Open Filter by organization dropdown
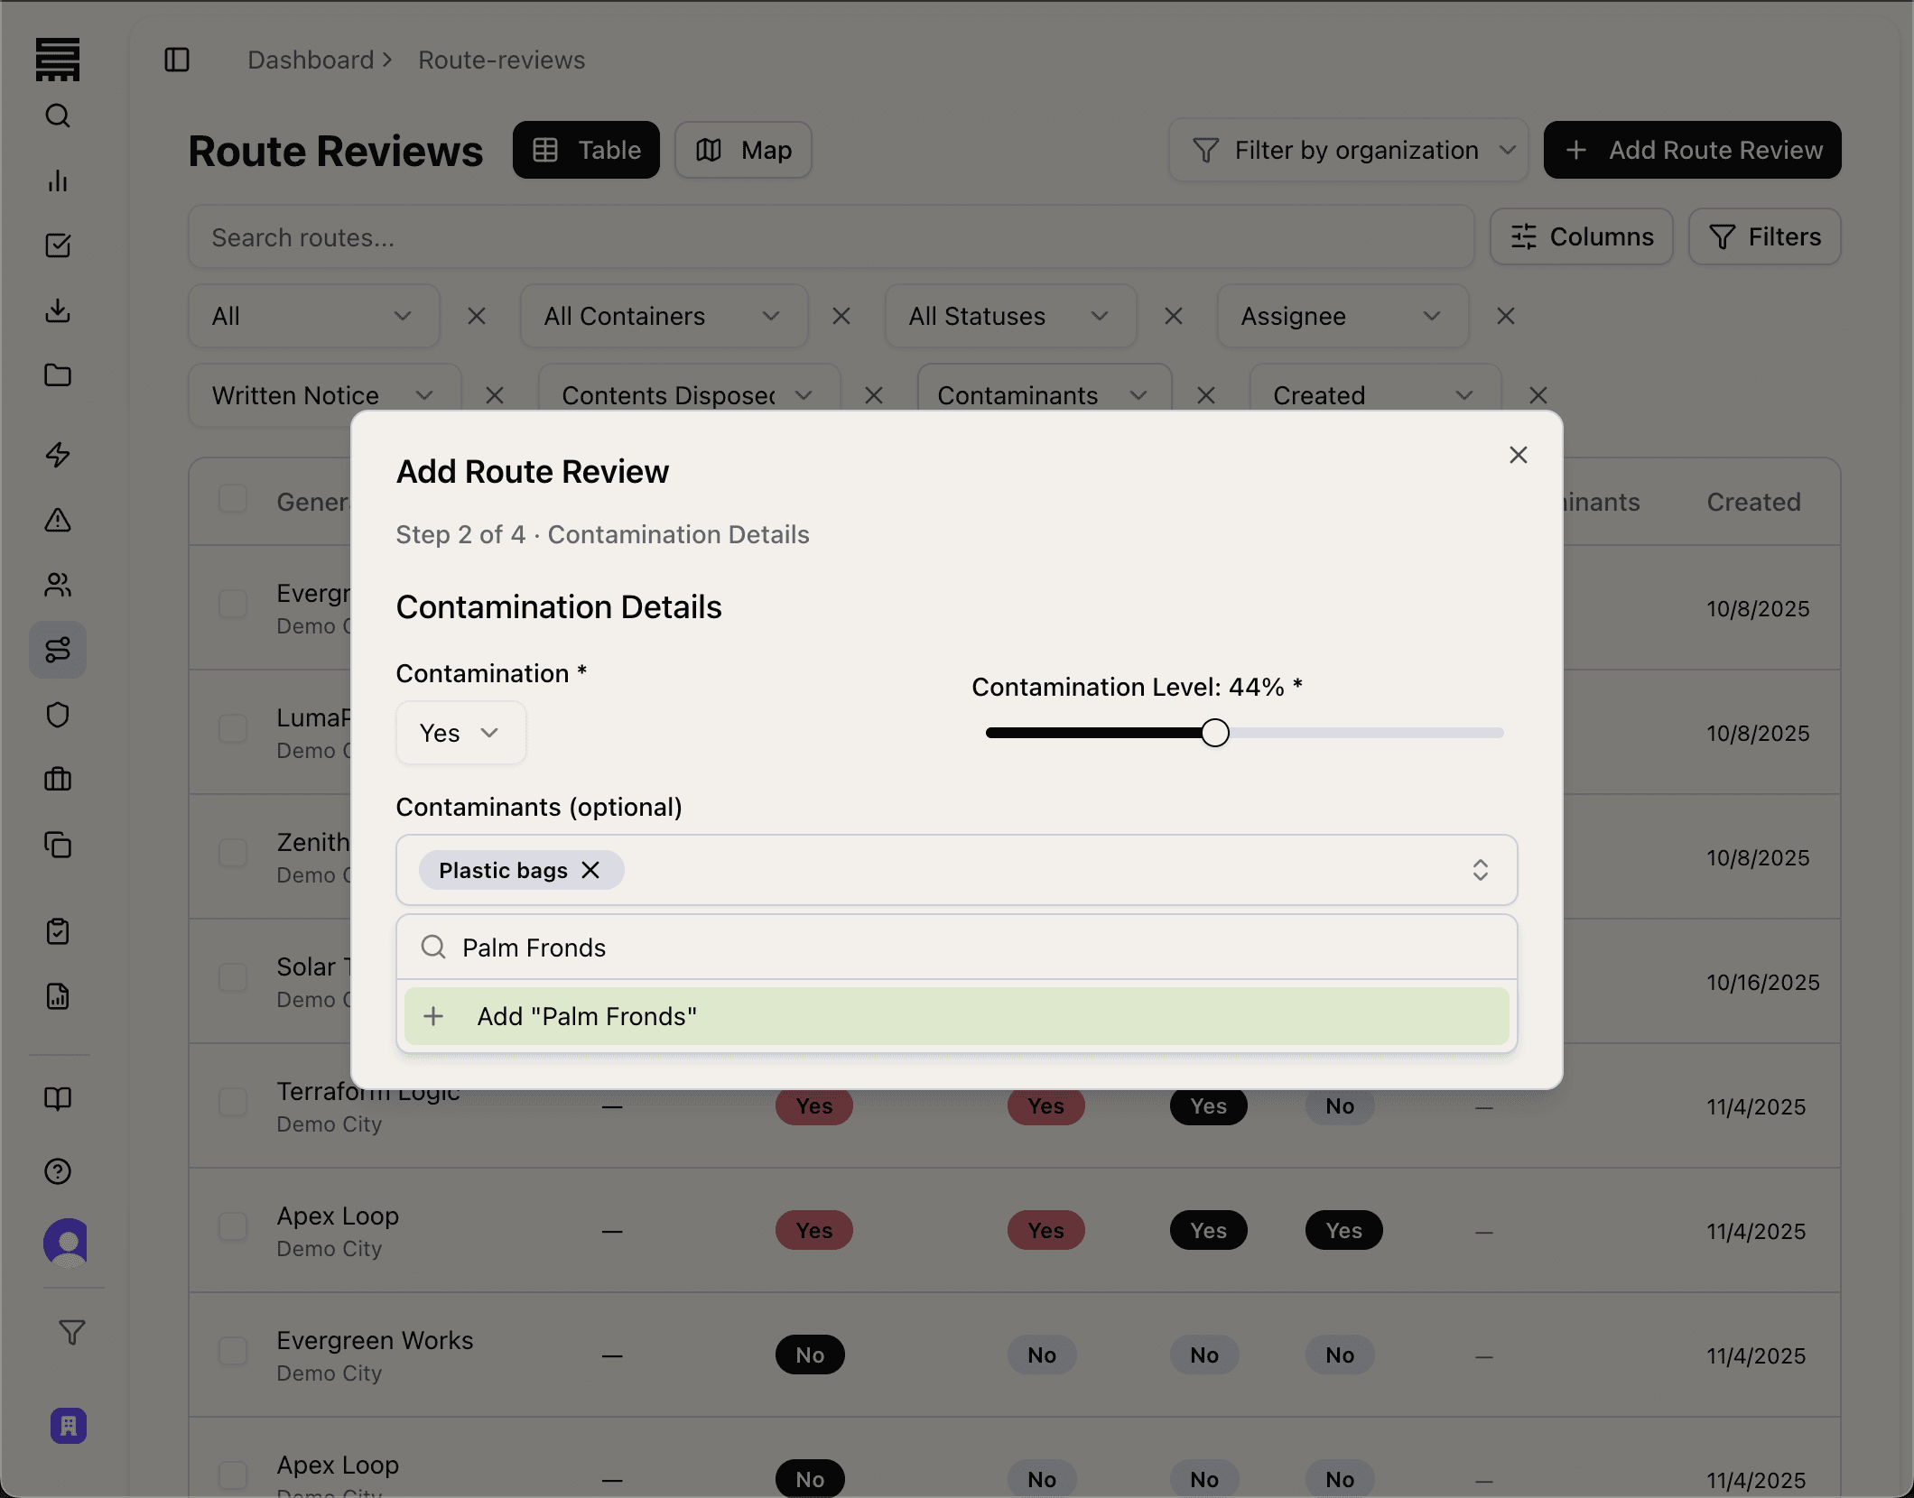The image size is (1914, 1498). pyautogui.click(x=1348, y=150)
